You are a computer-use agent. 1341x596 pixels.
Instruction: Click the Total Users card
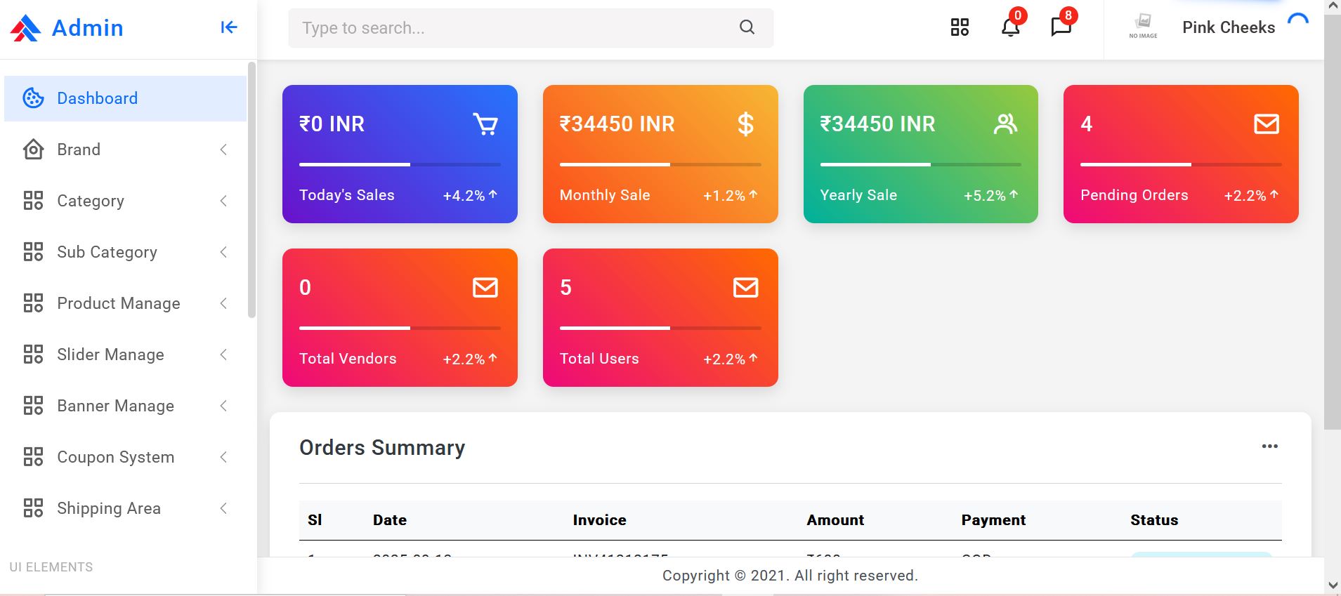660,317
